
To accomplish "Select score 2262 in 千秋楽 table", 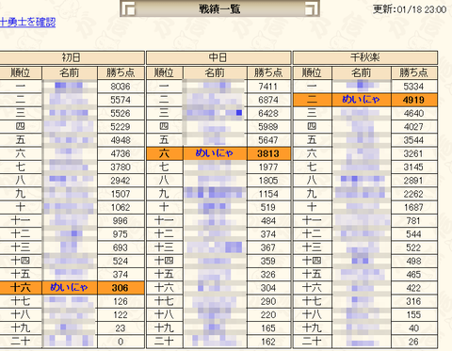I will pyautogui.click(x=413, y=194).
